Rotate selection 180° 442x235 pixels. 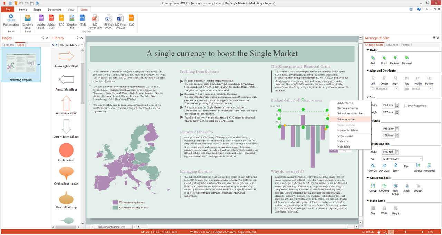pyautogui.click(x=396, y=168)
